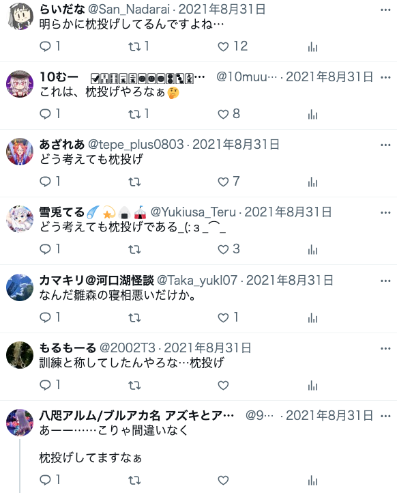Open more options for @tepe_plus0803 tweet
Image resolution: width=397 pixels, height=493 pixels.
pyautogui.click(x=385, y=145)
